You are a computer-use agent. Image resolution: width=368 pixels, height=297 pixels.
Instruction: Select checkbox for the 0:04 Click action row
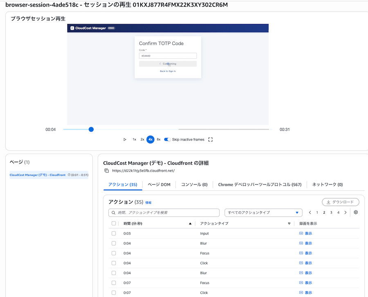(114, 263)
